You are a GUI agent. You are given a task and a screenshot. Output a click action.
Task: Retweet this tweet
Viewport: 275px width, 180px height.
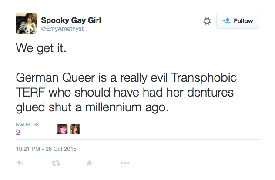pos(55,163)
